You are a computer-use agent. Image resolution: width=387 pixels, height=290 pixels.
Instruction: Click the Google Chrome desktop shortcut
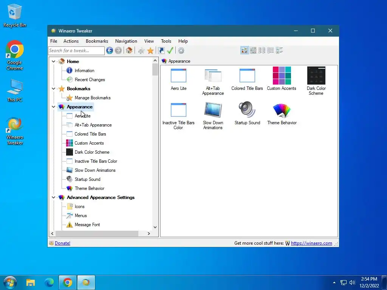pos(15,55)
